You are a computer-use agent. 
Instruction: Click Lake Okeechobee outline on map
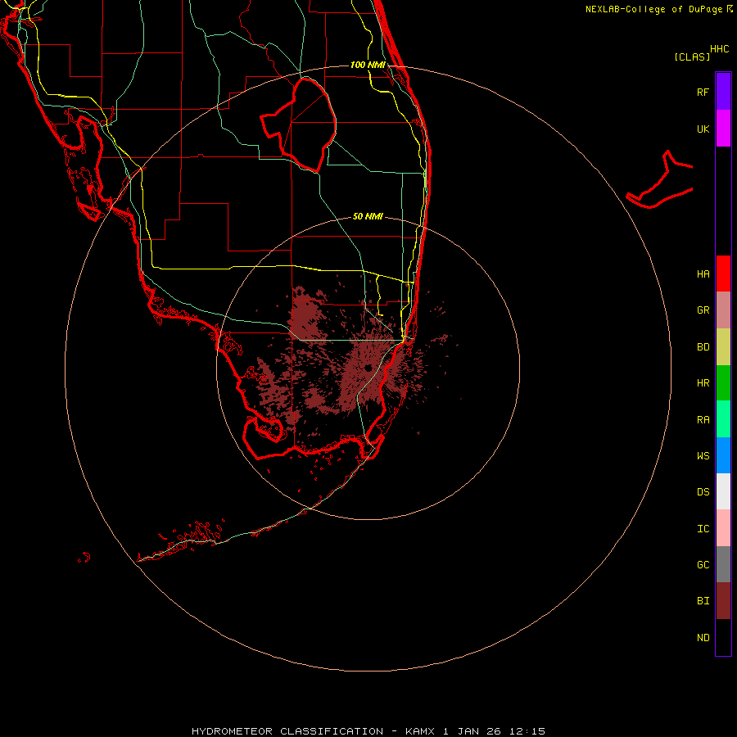pyautogui.click(x=299, y=125)
